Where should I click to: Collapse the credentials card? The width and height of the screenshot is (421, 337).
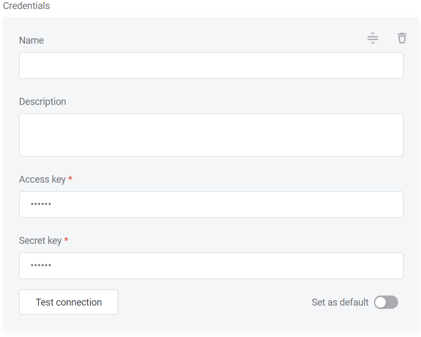(x=373, y=38)
